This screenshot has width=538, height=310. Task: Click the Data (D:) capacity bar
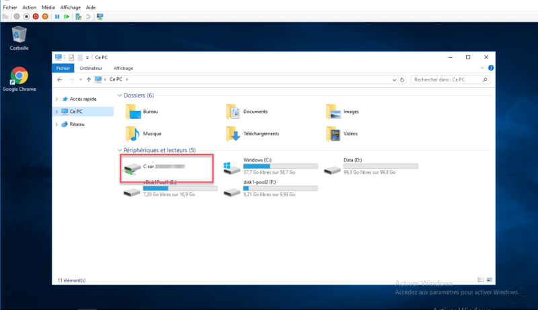point(381,166)
